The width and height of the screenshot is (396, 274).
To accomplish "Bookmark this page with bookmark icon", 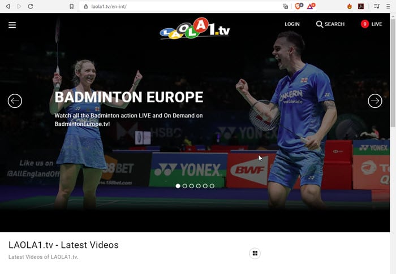I will tap(72, 6).
